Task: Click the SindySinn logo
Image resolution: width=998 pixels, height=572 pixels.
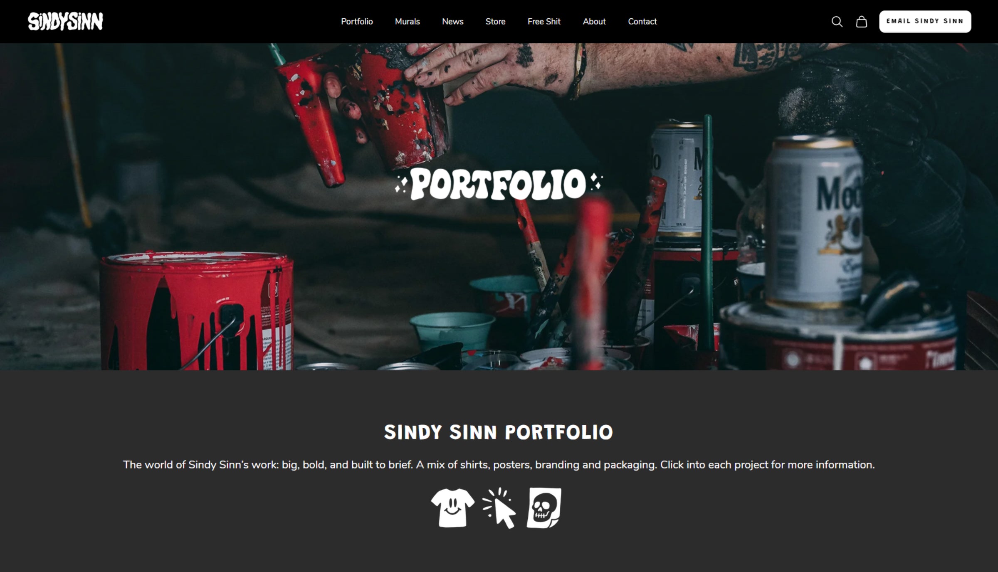Action: tap(65, 22)
